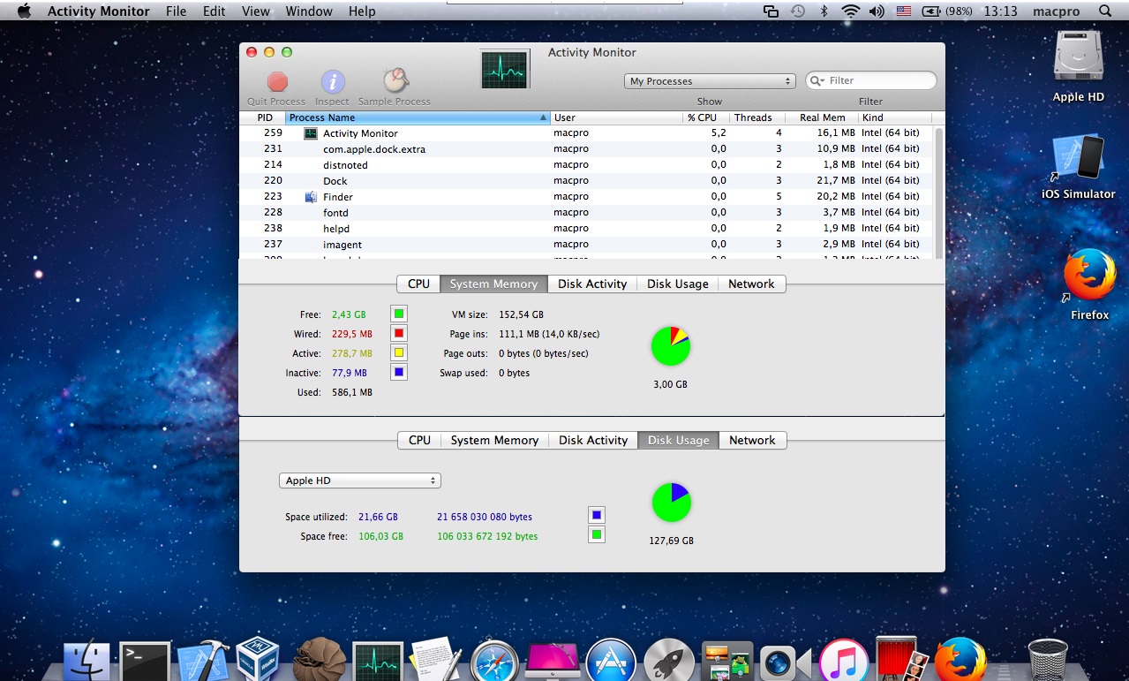Image resolution: width=1129 pixels, height=681 pixels.
Task: Open CleanMyMac from the Dock
Action: pos(553,661)
